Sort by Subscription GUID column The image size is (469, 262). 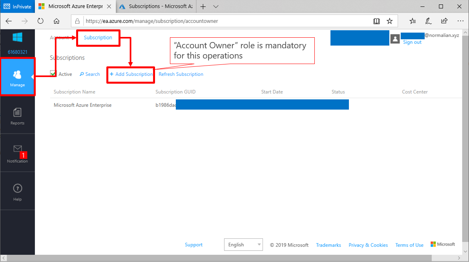pyautogui.click(x=175, y=92)
